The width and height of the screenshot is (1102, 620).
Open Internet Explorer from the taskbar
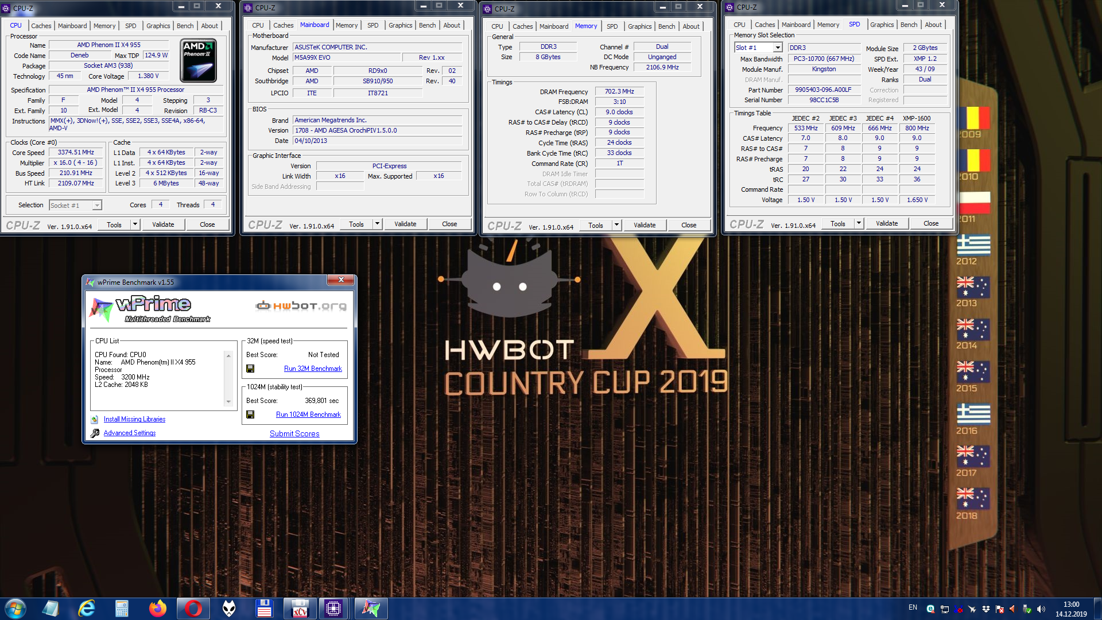click(x=86, y=609)
